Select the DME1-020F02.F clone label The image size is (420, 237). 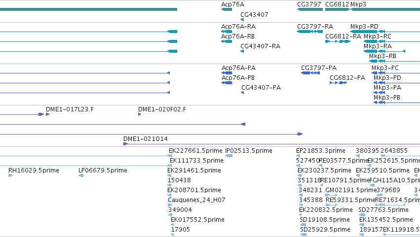(x=162, y=109)
